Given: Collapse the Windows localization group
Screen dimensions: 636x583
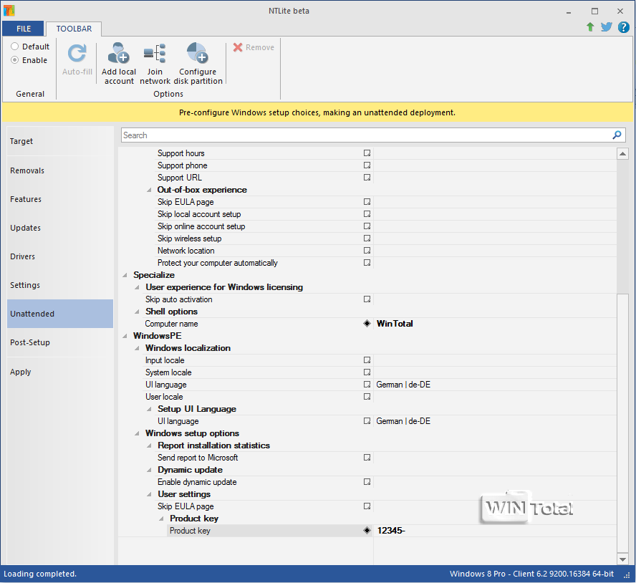Looking at the screenshot, I should click(x=138, y=348).
